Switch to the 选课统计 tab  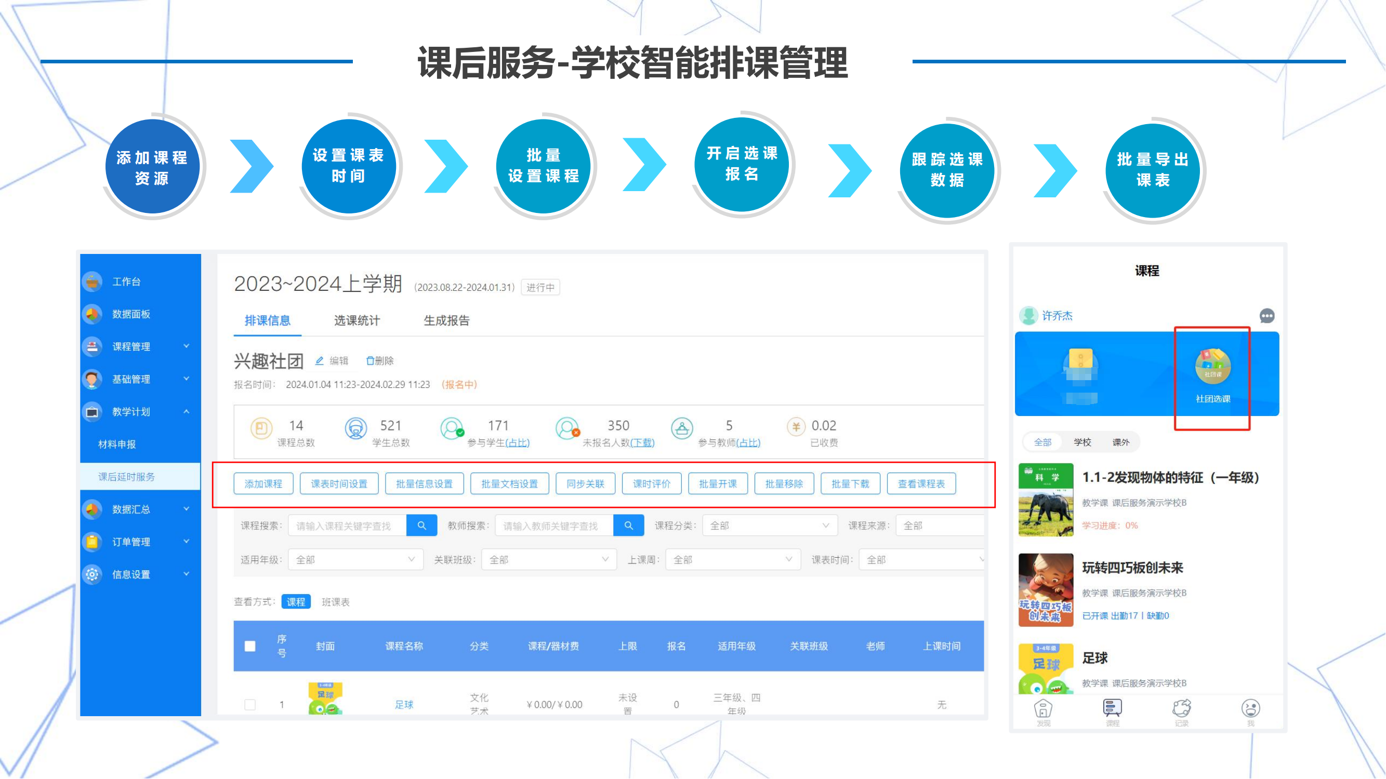tap(357, 321)
